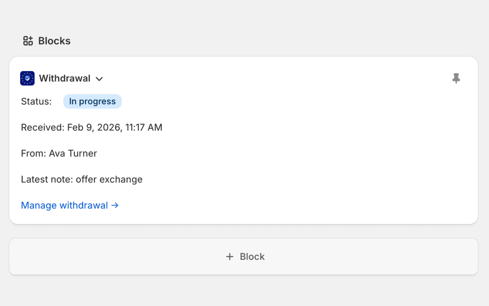The image size is (489, 306).
Task: Collapse the Withdrawal block via its chevron
Action: pyautogui.click(x=99, y=79)
